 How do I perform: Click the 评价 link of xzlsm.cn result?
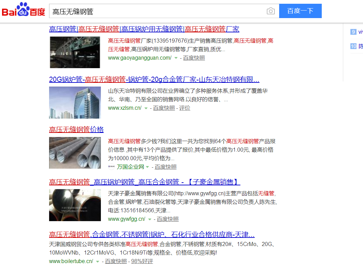tap(184, 108)
